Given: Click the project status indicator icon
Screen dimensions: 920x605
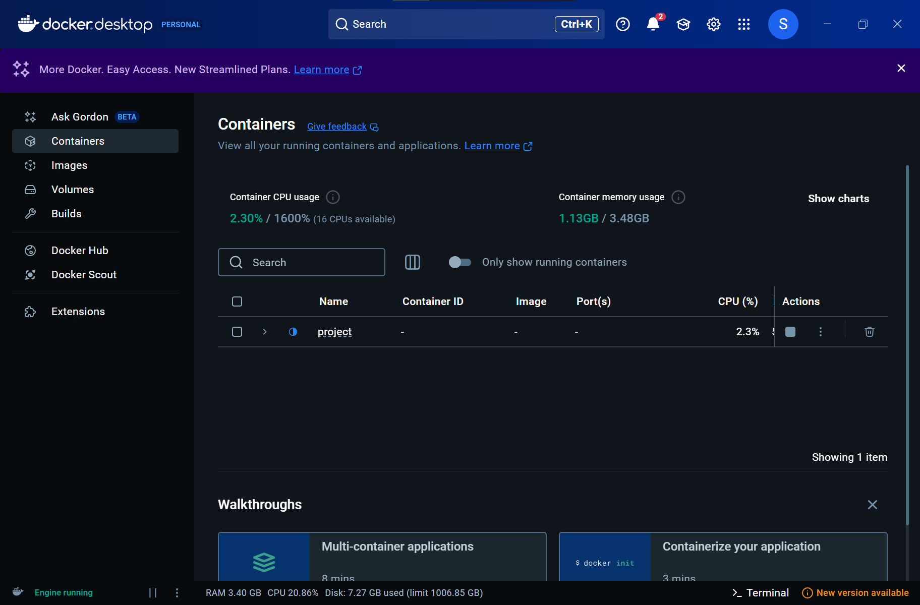Looking at the screenshot, I should [293, 332].
